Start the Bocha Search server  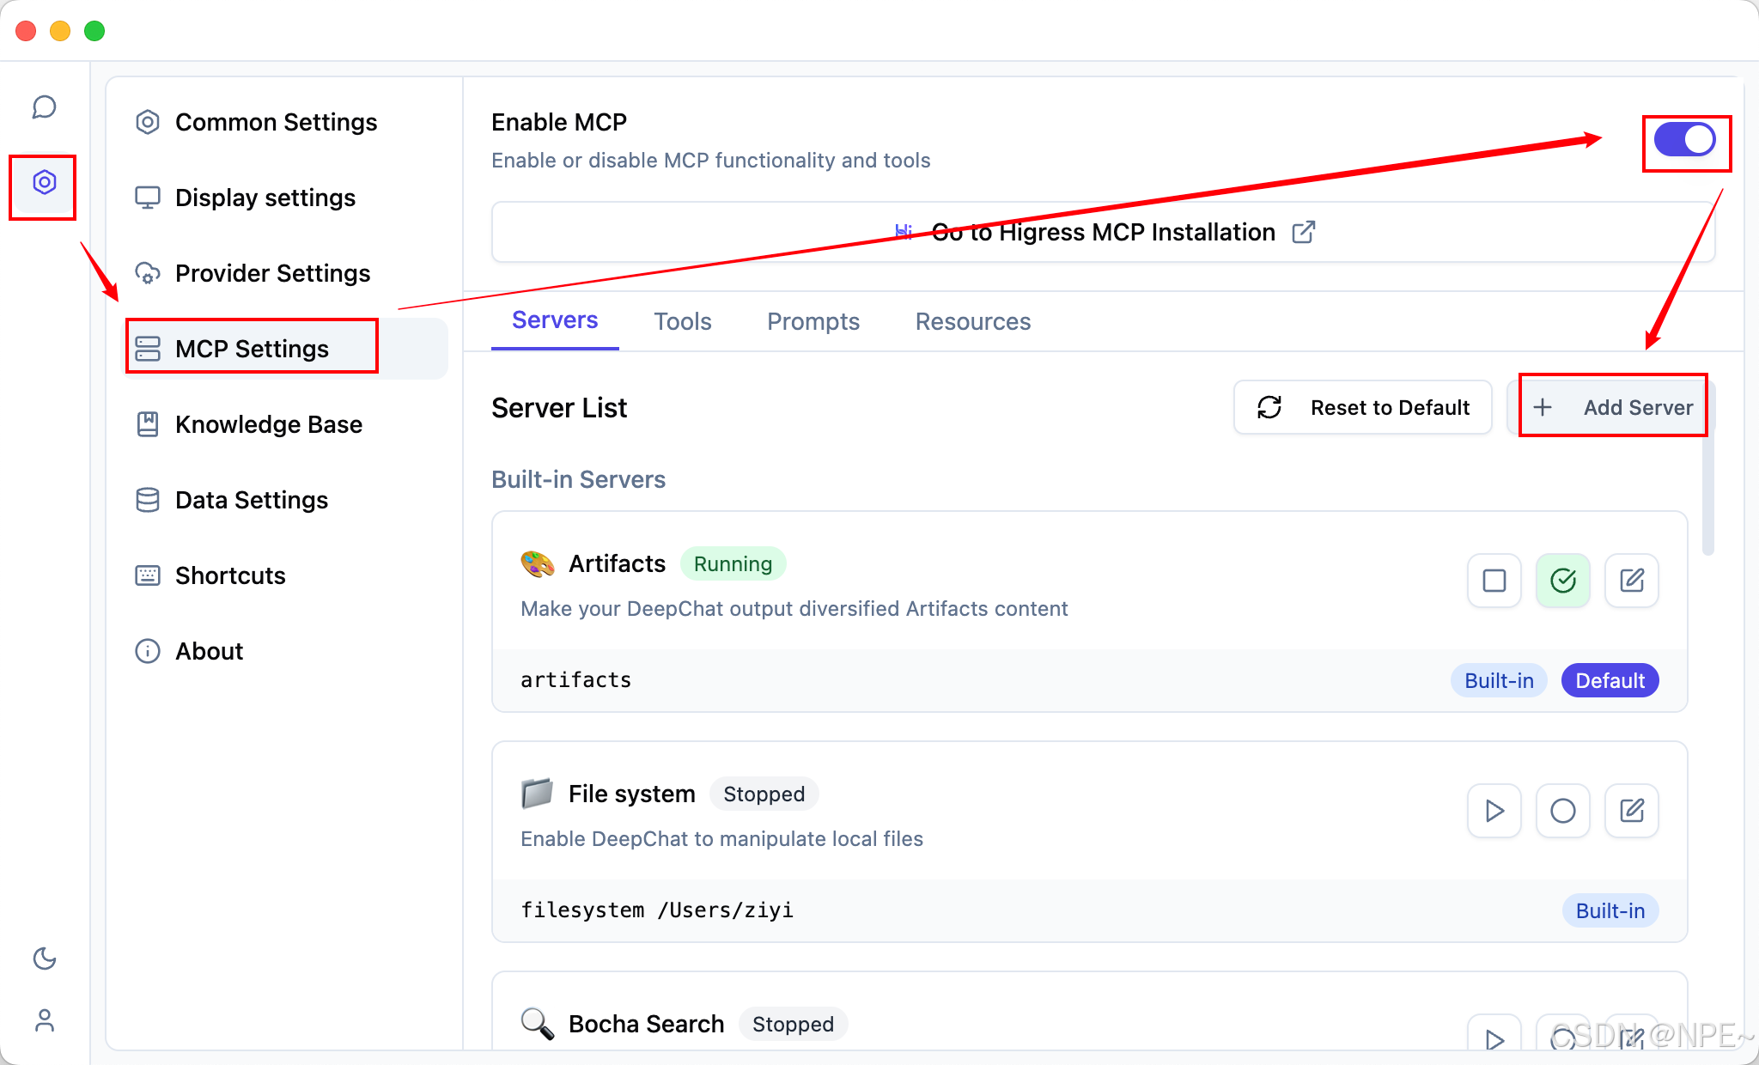1494,1038
